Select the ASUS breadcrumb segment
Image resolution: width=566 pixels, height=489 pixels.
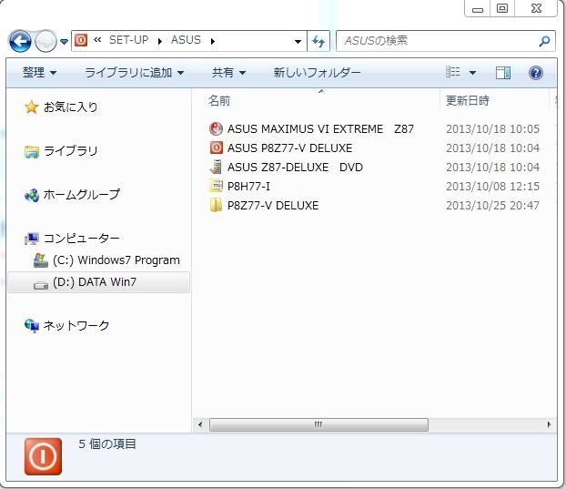pos(186,40)
